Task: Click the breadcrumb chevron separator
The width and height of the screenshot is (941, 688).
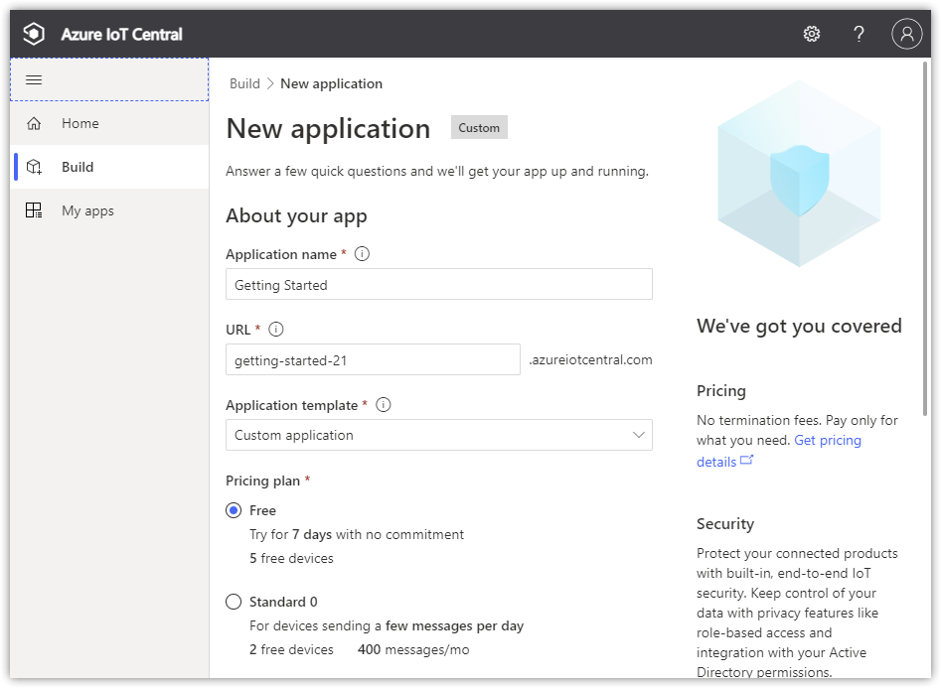Action: coord(270,83)
